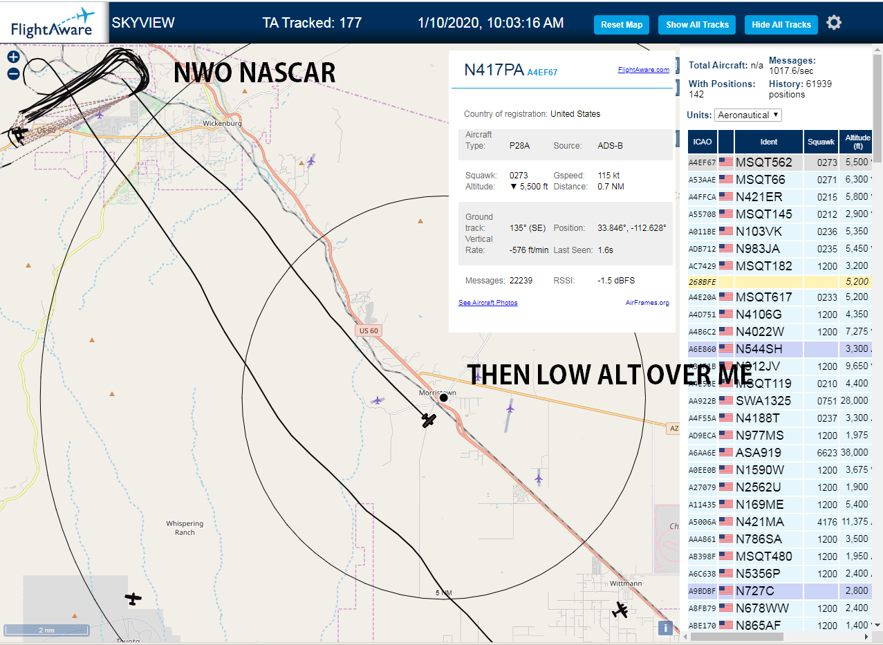Select the purple aircraft west of Morristown
Screen dimensions: 883x645
click(x=377, y=400)
